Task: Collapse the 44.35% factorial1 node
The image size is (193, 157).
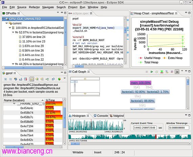Action: (x=13, y=64)
